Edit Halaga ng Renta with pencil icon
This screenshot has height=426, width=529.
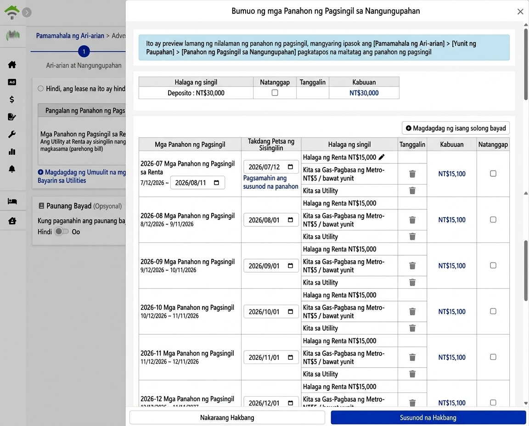[382, 157]
